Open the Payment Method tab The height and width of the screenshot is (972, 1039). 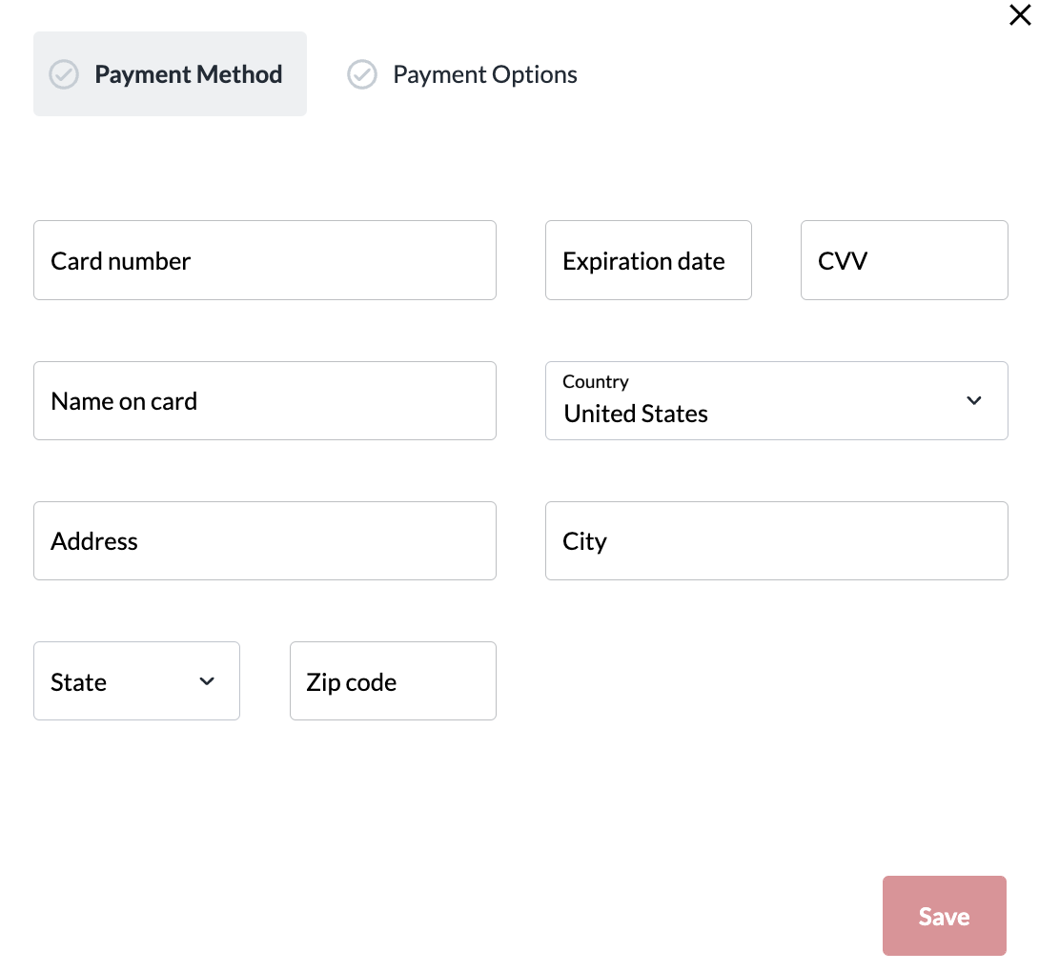point(171,73)
